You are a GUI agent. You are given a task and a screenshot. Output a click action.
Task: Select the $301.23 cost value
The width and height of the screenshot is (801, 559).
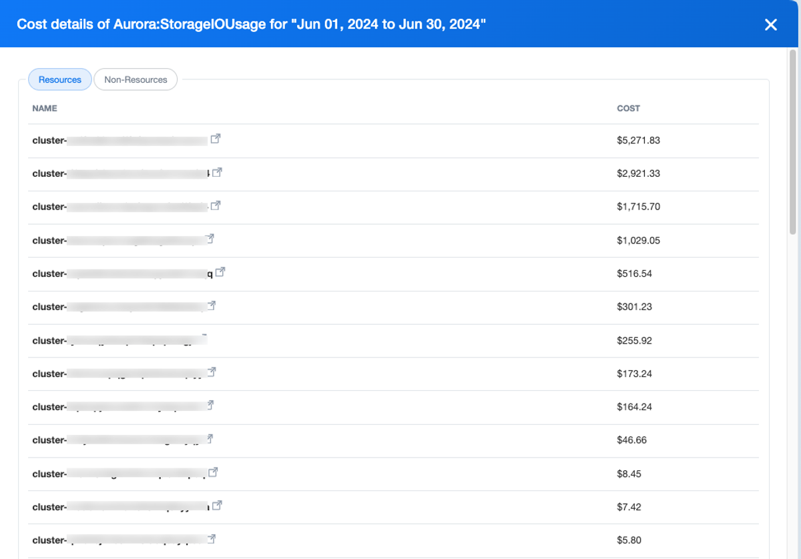click(x=634, y=307)
